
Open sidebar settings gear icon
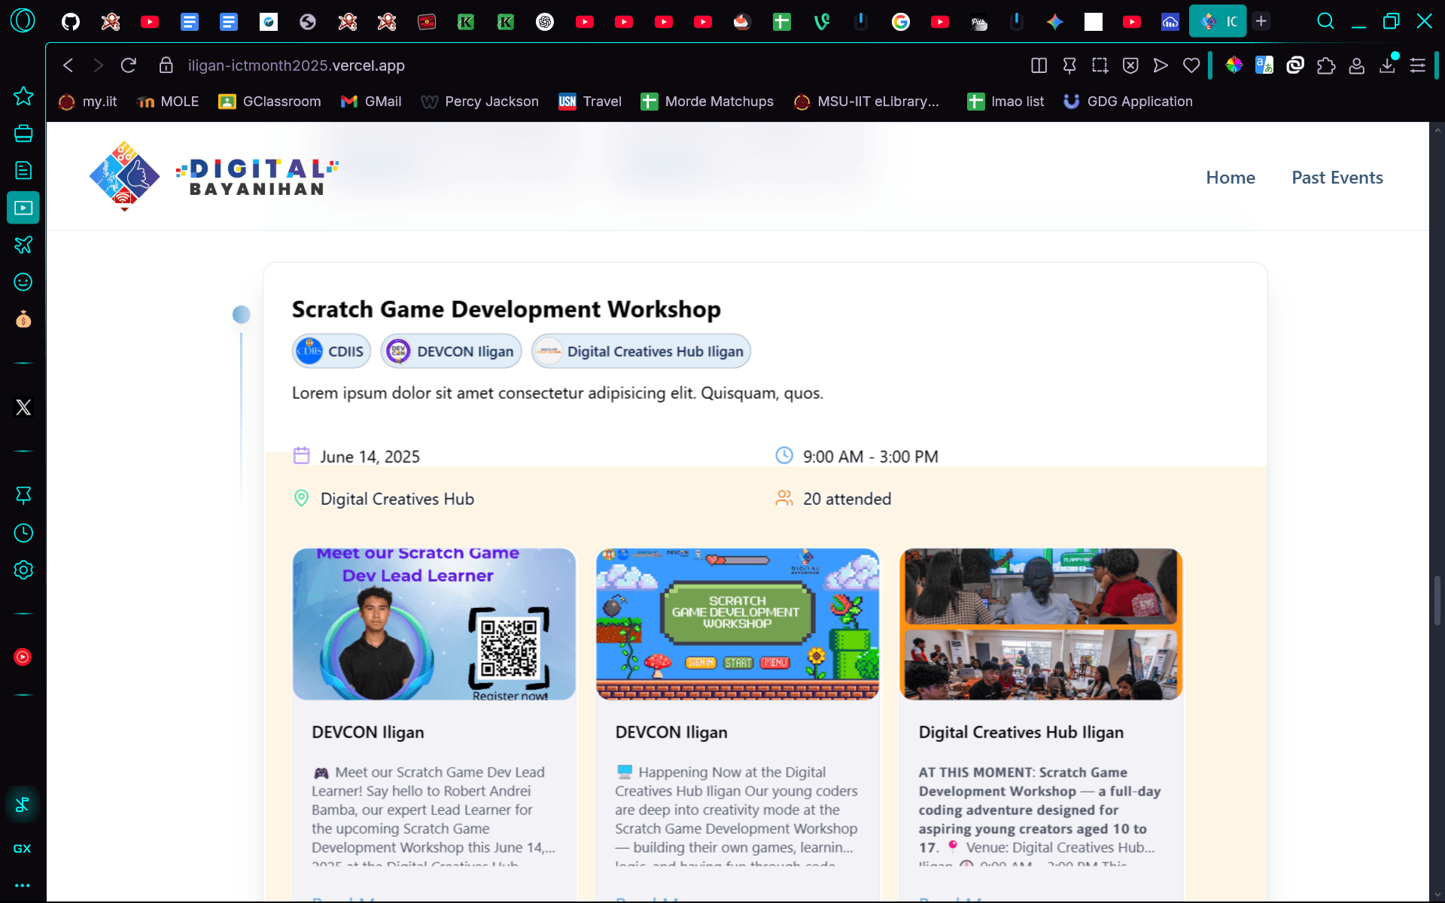coord(23,570)
